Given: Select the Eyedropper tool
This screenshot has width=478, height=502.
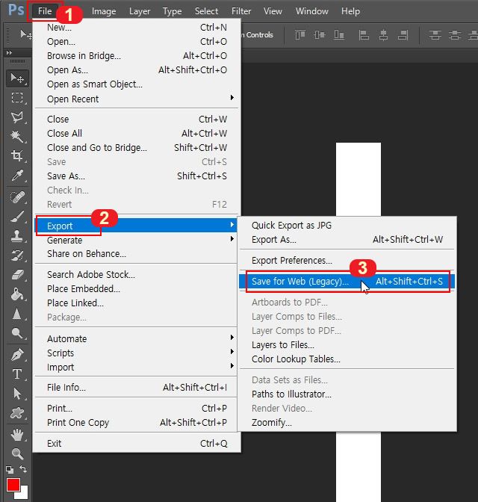Looking at the screenshot, I should (x=17, y=176).
